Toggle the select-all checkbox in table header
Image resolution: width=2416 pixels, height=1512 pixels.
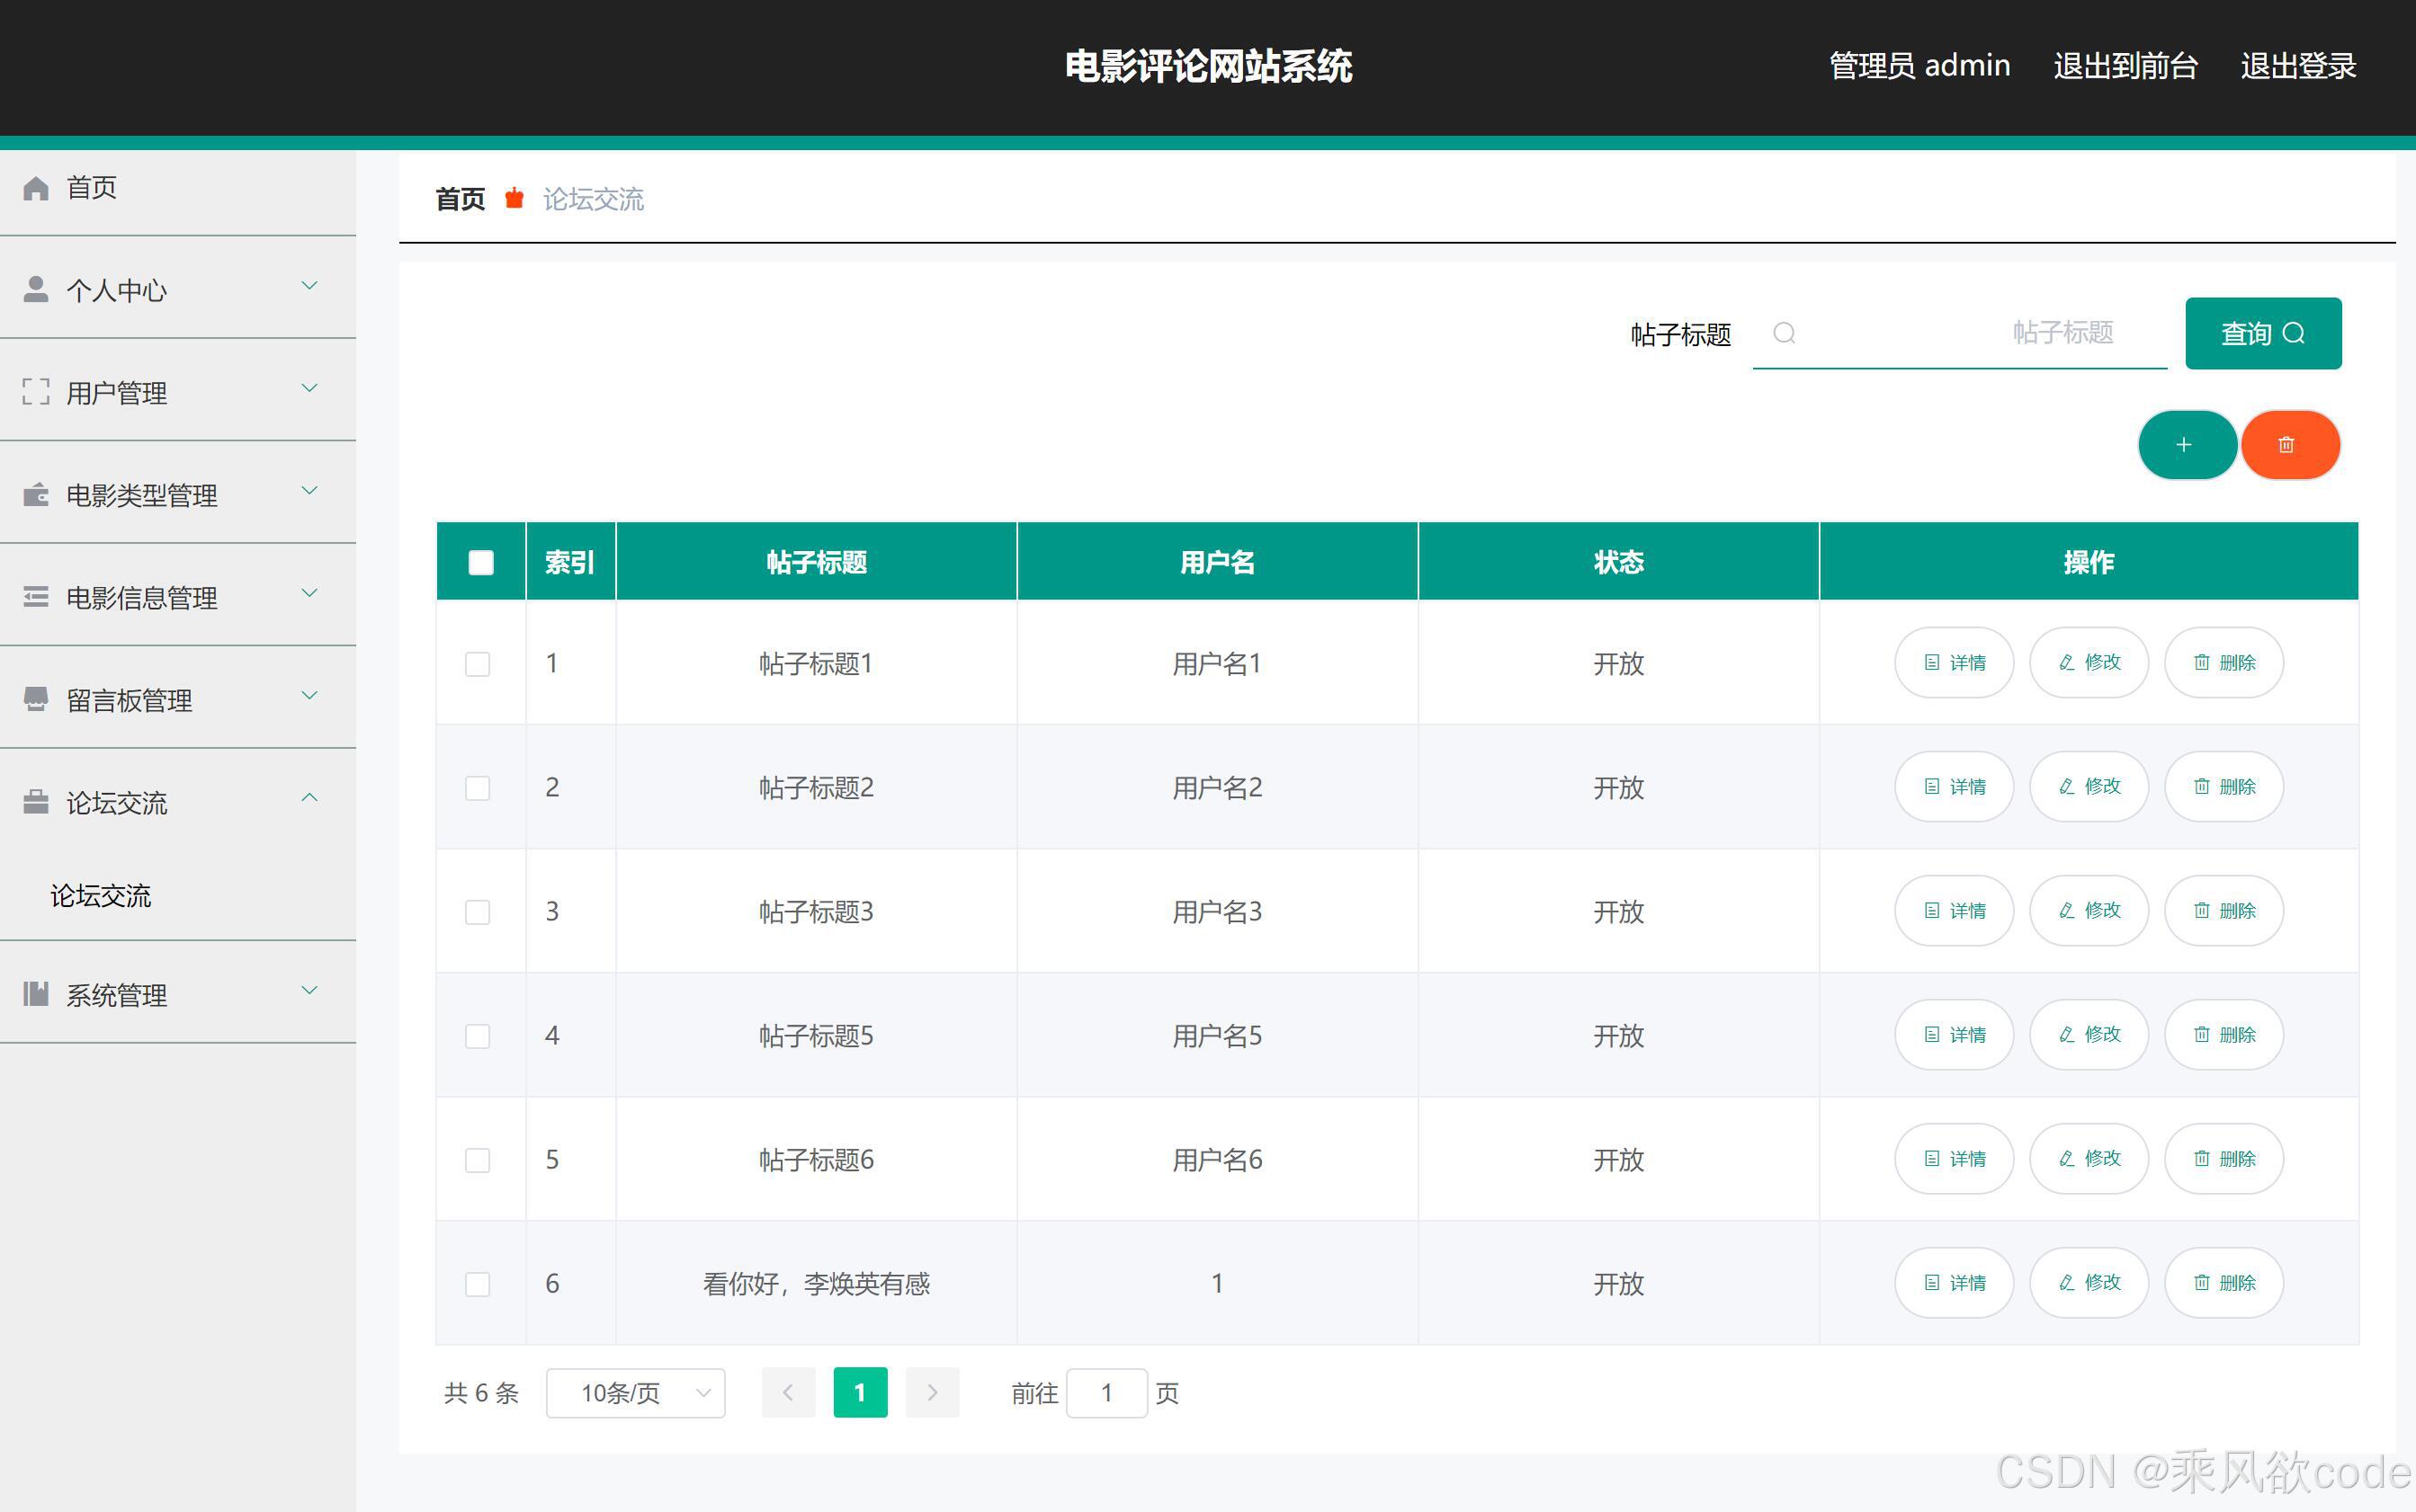click(479, 561)
